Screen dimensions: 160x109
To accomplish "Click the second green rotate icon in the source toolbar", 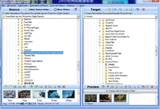I will pyautogui.click(x=36, y=87).
